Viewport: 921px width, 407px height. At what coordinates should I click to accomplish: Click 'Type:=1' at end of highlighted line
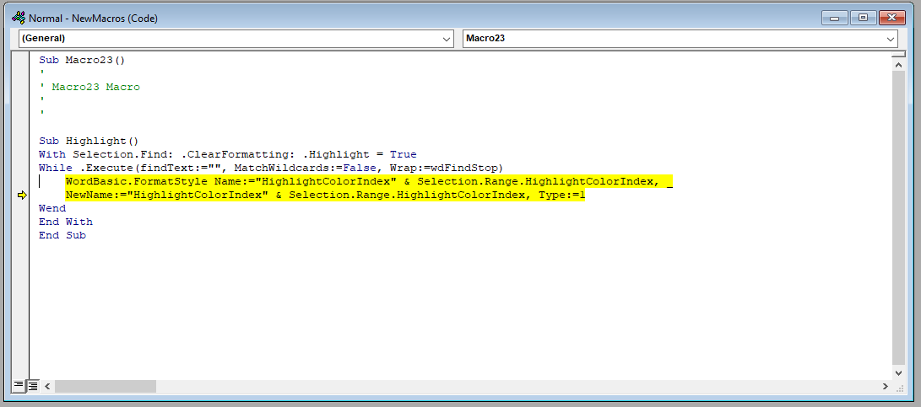click(x=562, y=195)
